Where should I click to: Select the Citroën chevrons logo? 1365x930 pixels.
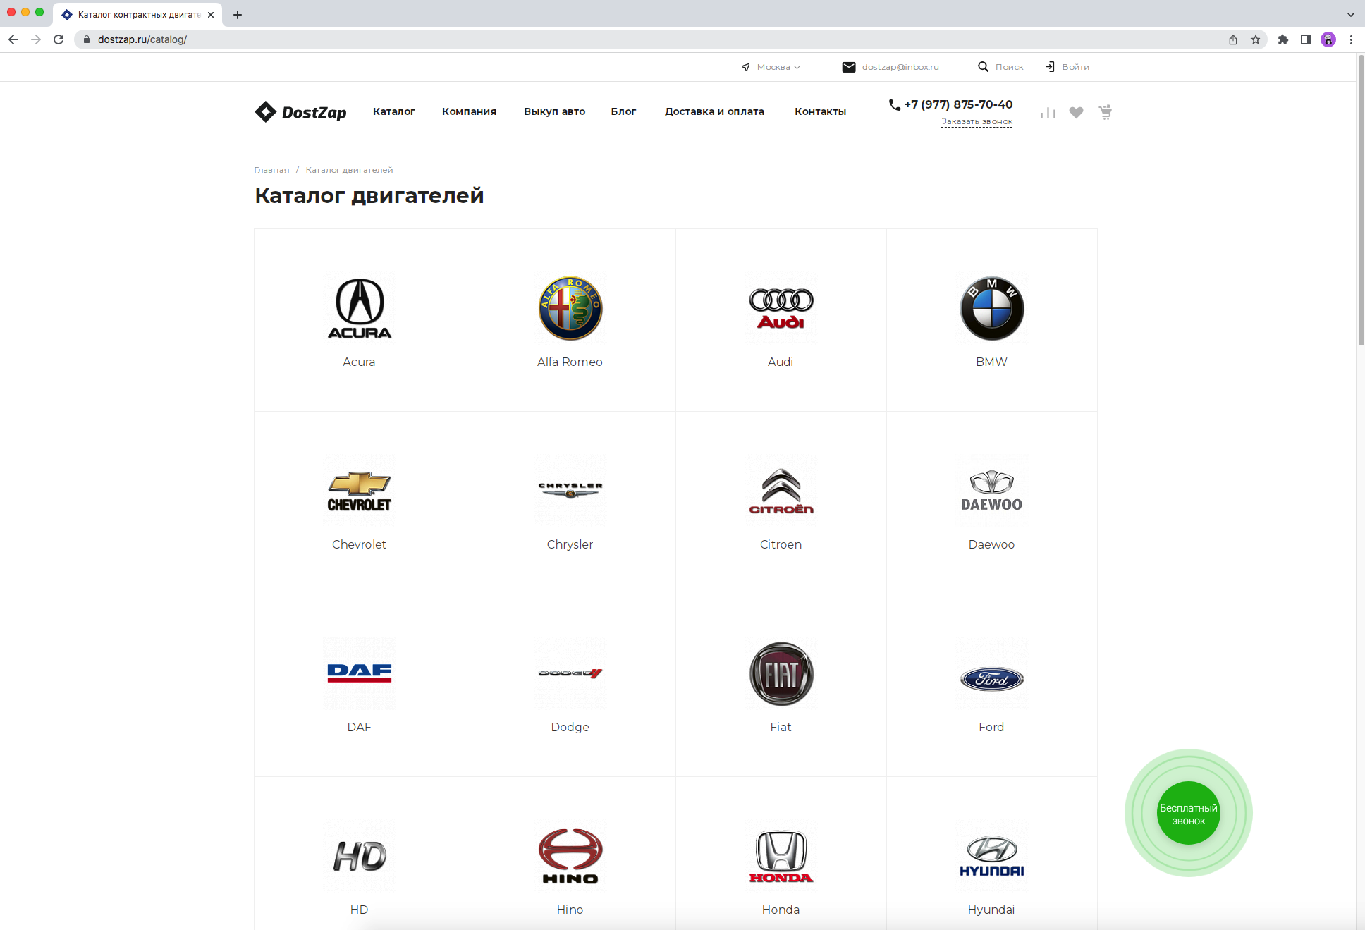[x=781, y=491]
